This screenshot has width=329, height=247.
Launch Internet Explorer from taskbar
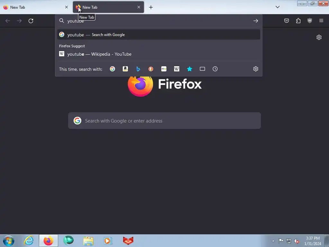coord(29,241)
